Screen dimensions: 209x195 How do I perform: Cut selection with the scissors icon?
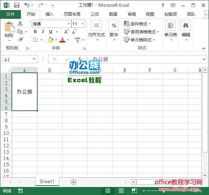click(x=20, y=24)
